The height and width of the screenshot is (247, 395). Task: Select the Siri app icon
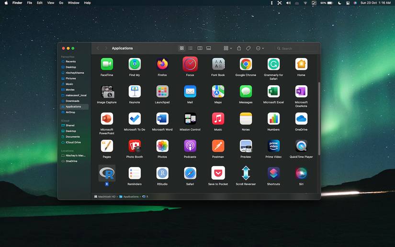click(301, 173)
